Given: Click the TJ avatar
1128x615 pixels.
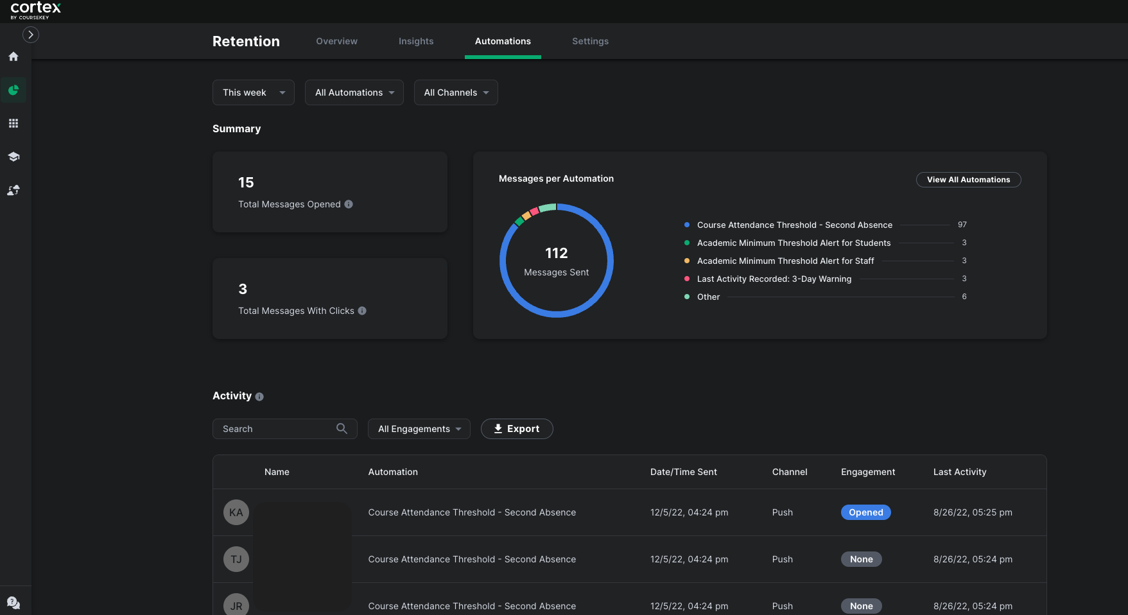Looking at the screenshot, I should pos(236,559).
